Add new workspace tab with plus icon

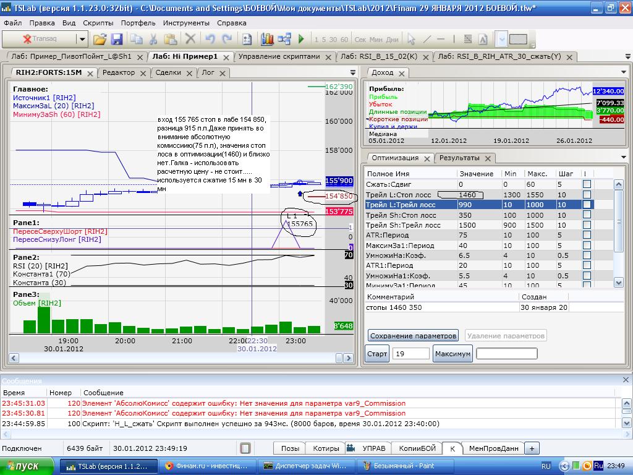(532, 448)
